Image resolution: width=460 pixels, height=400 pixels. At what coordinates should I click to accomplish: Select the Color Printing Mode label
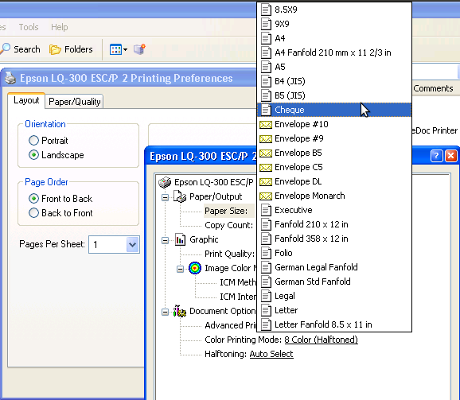point(244,340)
